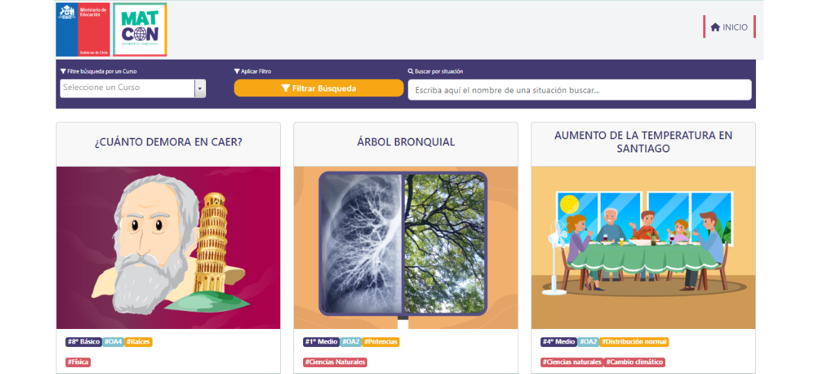Click the home icon next to INICIO
Screen dimensions: 817x374
[x=716, y=27]
